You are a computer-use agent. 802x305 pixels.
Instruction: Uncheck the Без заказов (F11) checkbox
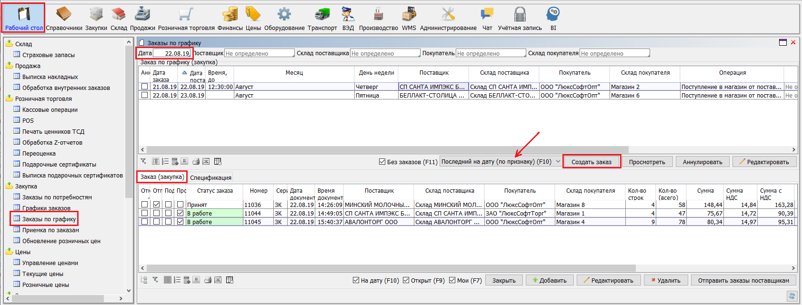tap(382, 162)
